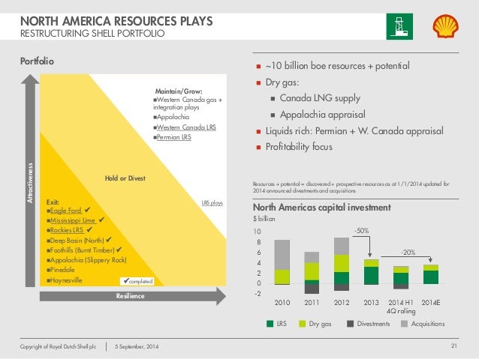The height and width of the screenshot is (359, 479).
Task: Click the Resources + potential footnote text
Action: click(x=351, y=187)
